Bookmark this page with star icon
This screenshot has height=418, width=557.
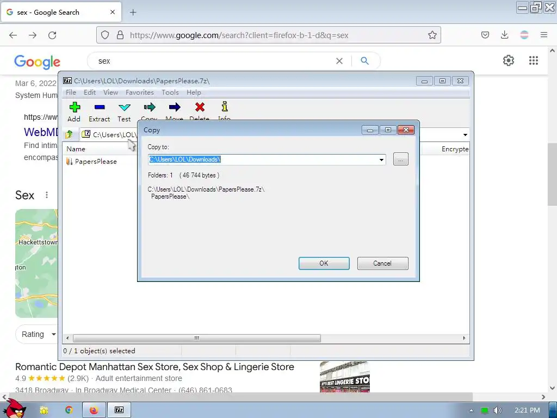coord(432,35)
